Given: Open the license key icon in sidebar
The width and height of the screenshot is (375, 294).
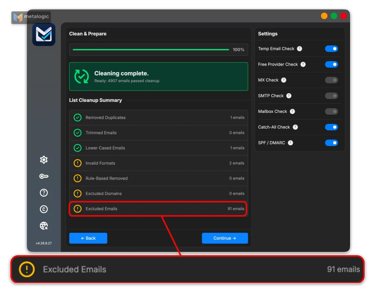Looking at the screenshot, I should tap(44, 176).
